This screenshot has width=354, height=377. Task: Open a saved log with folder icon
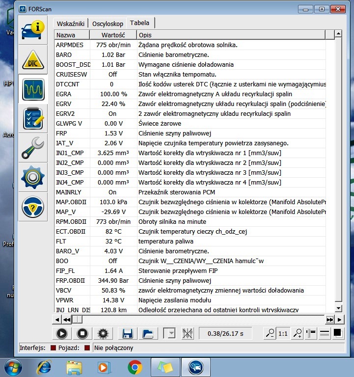147,333
